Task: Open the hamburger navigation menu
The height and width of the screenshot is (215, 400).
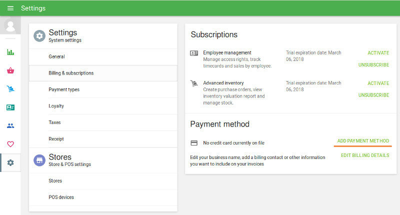Action: [x=10, y=8]
